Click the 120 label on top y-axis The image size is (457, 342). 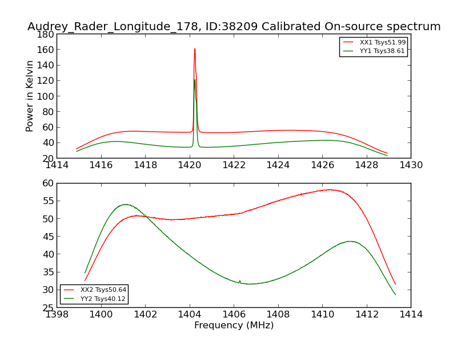coord(45,80)
